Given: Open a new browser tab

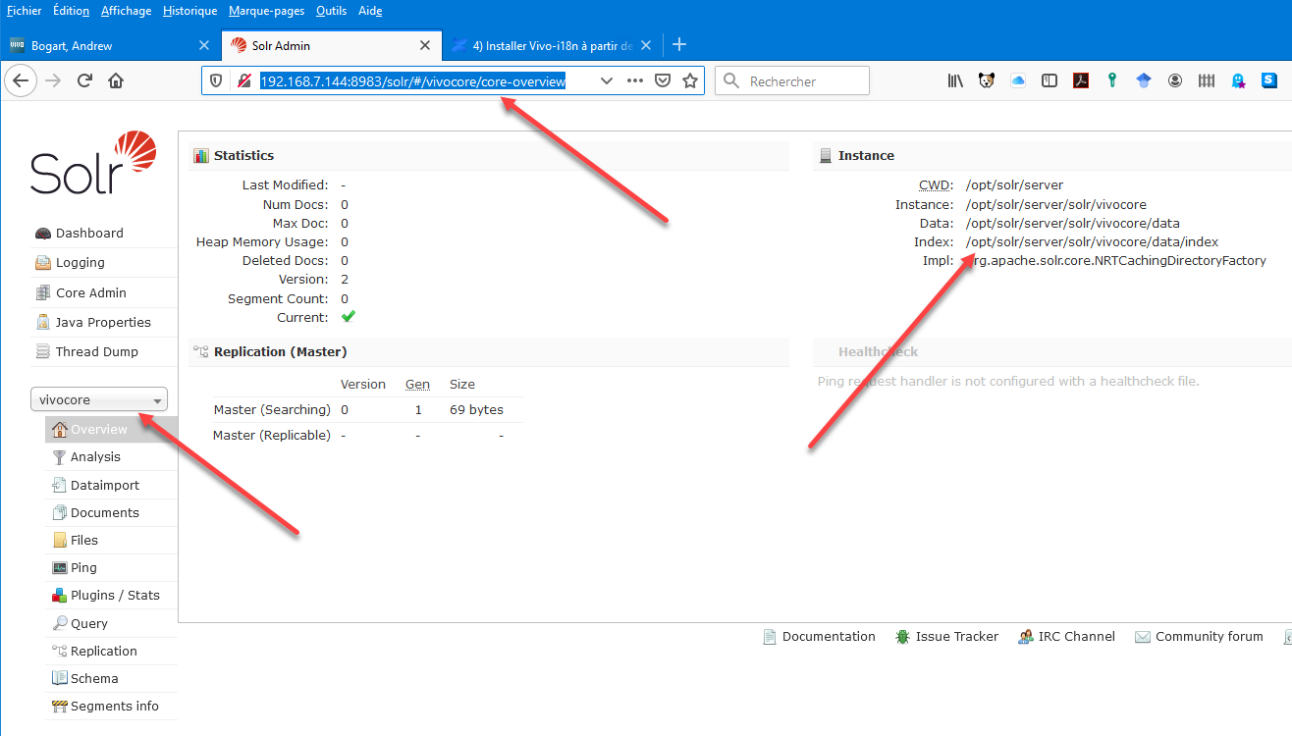Looking at the screenshot, I should tap(679, 45).
